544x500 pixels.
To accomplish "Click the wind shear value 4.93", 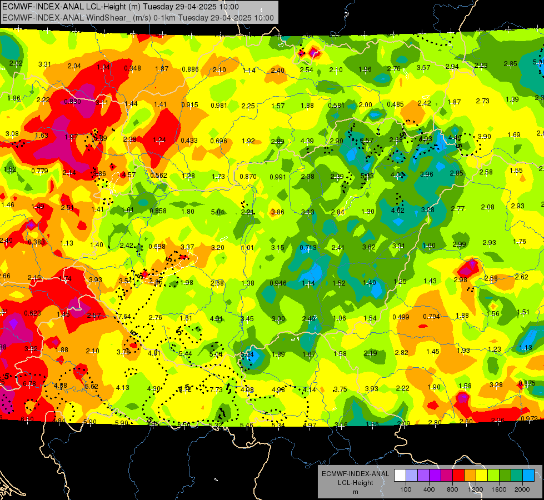I will (x=425, y=139).
